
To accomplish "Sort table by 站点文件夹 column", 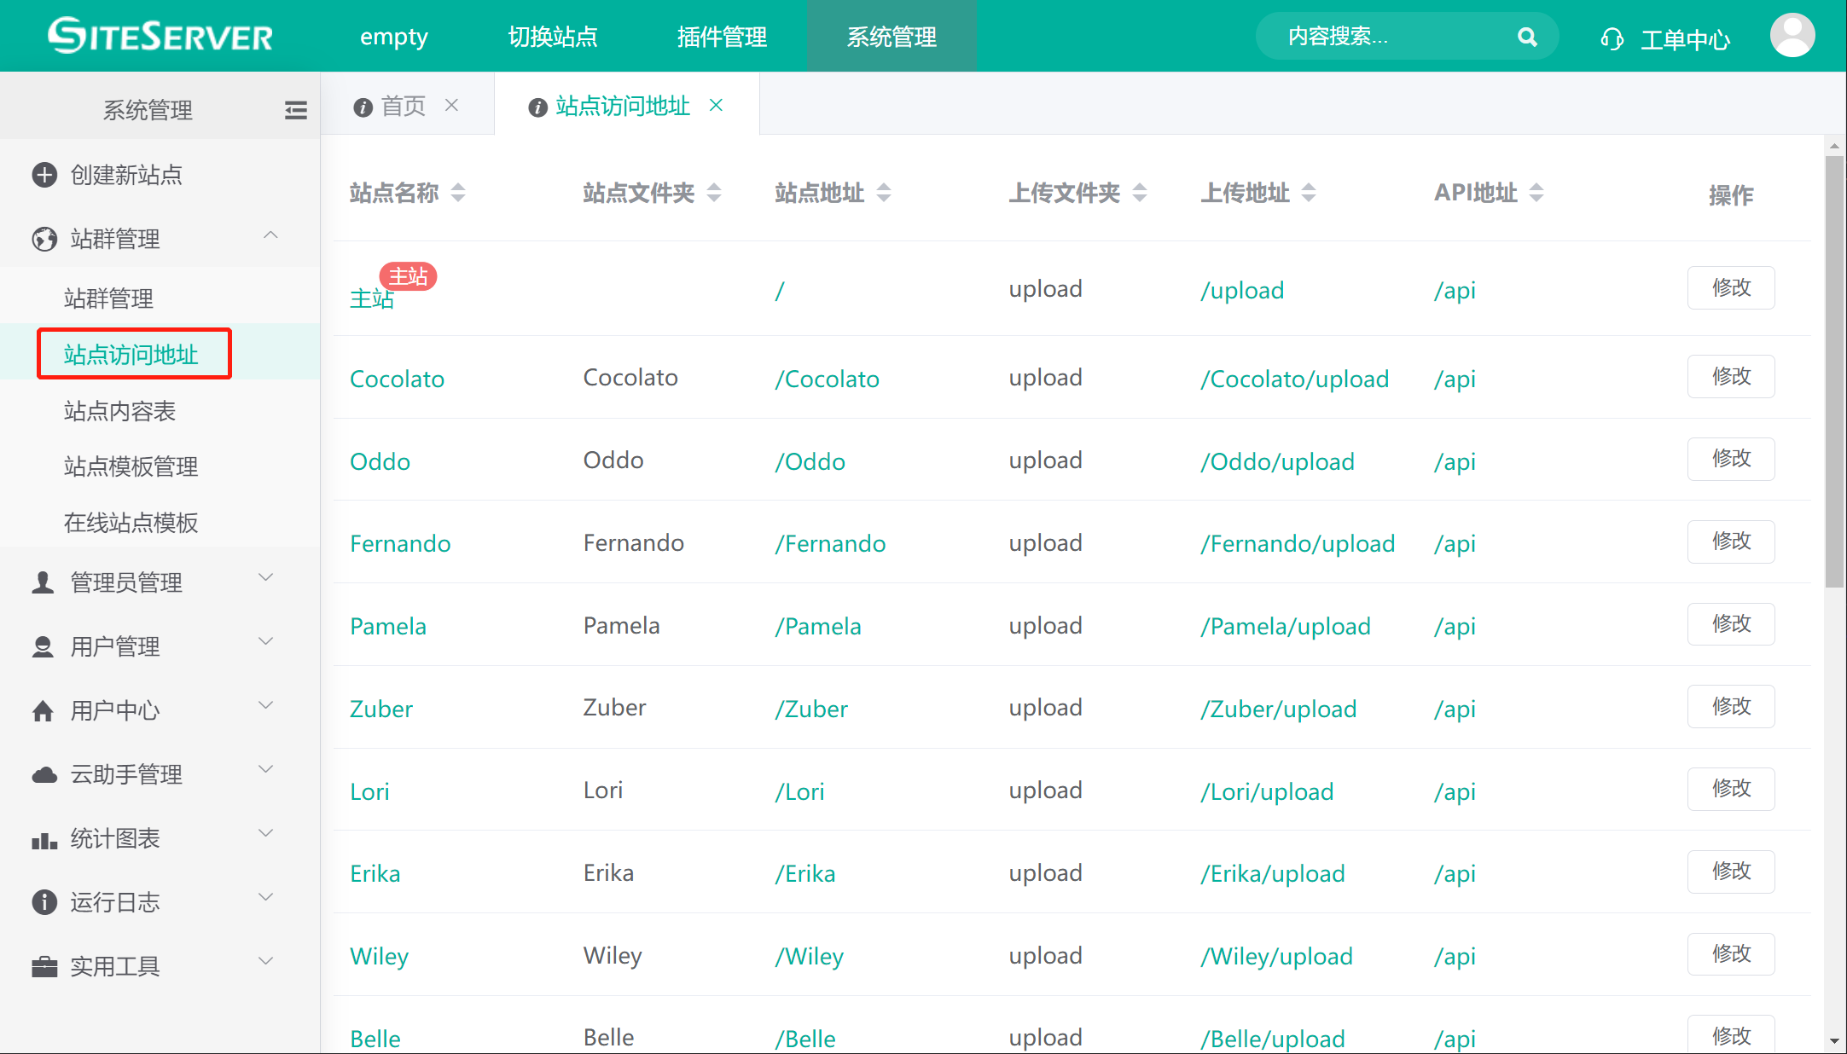I will click(714, 193).
